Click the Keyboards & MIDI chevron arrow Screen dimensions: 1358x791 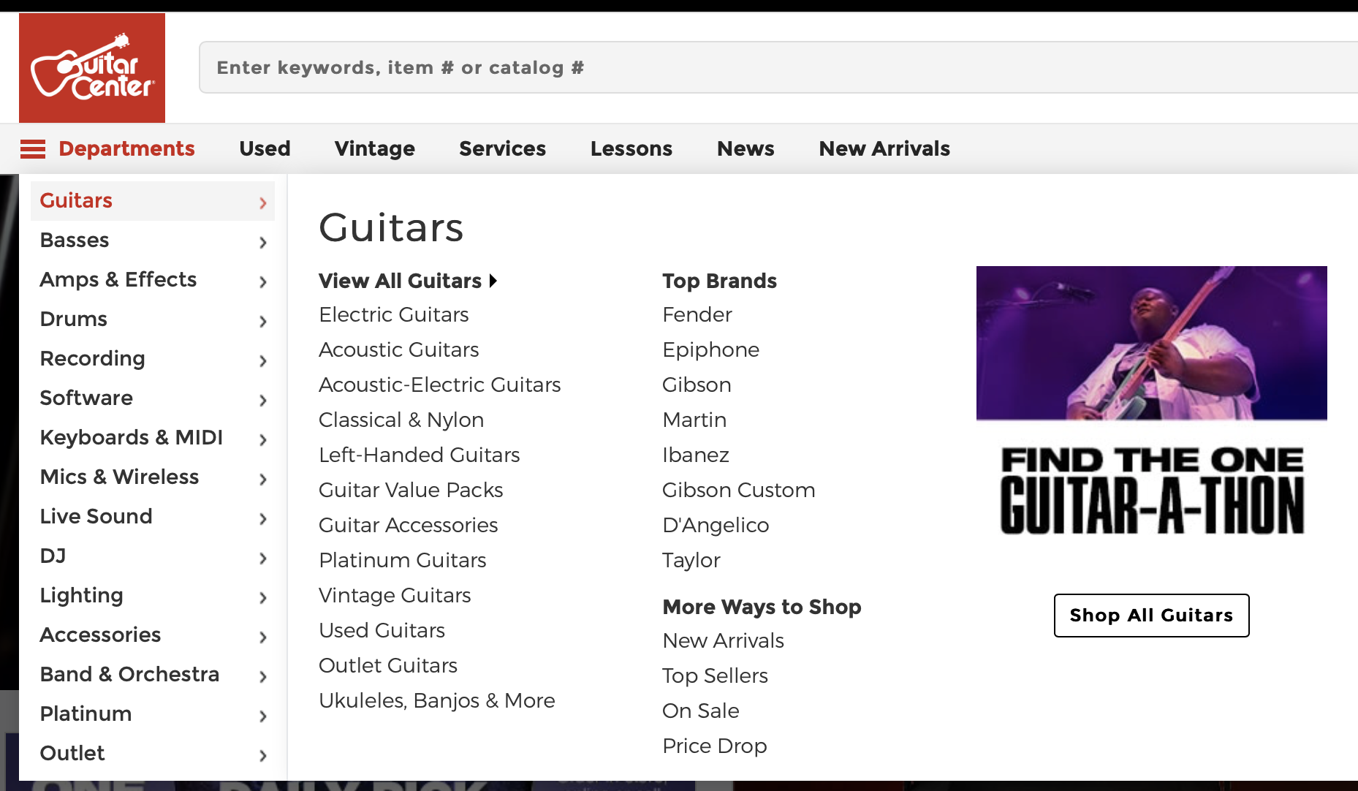(263, 439)
